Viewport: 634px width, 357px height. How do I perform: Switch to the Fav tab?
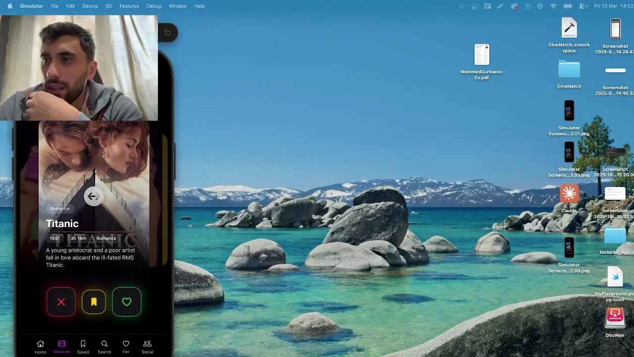pos(126,347)
